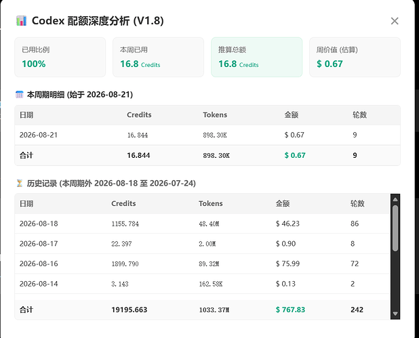Click the 金额 header in history table
Viewport: 419px width, 338px height.
pyautogui.click(x=283, y=203)
